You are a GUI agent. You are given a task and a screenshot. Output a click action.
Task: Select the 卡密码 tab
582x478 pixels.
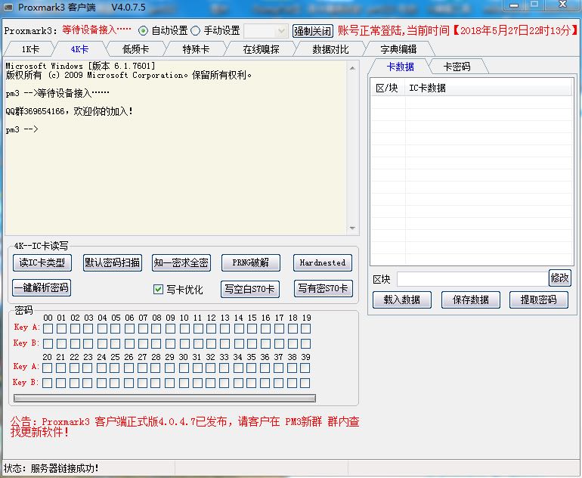tap(457, 67)
